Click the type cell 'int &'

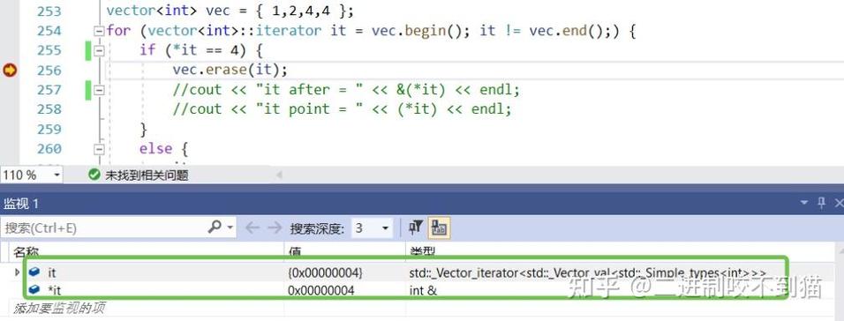pos(423,290)
